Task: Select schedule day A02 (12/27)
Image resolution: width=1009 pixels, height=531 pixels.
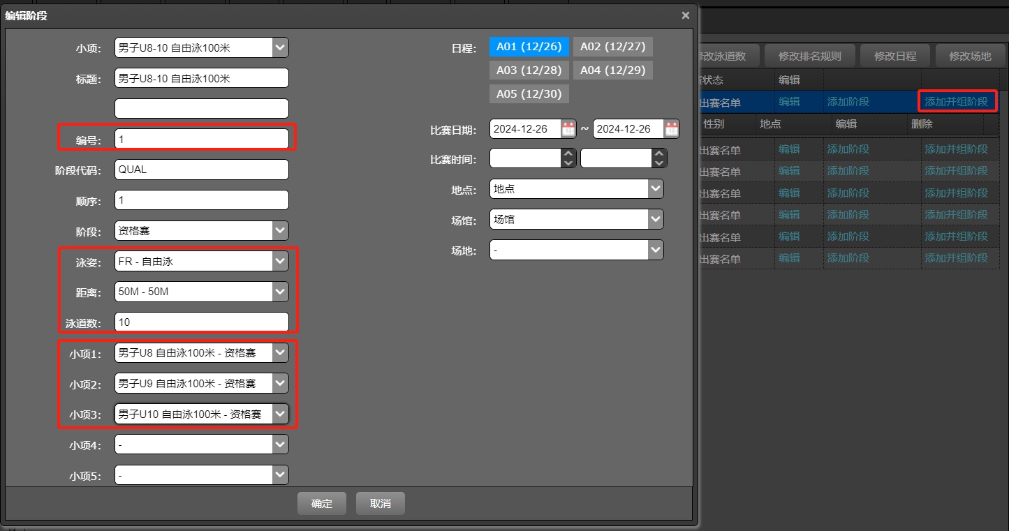Action: click(x=612, y=46)
